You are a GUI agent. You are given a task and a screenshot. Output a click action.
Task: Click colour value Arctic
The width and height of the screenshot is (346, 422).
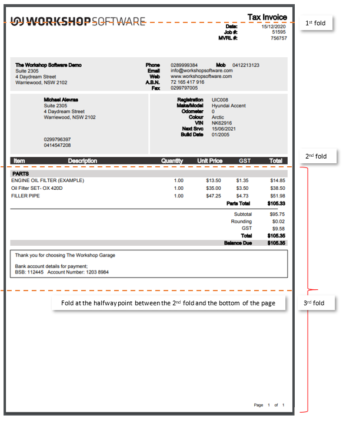click(x=218, y=117)
